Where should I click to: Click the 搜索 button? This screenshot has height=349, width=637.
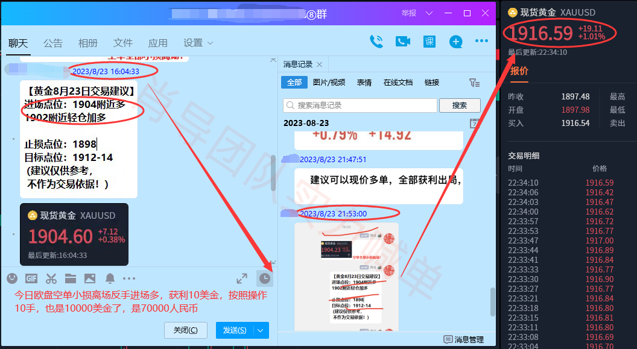coord(460,105)
